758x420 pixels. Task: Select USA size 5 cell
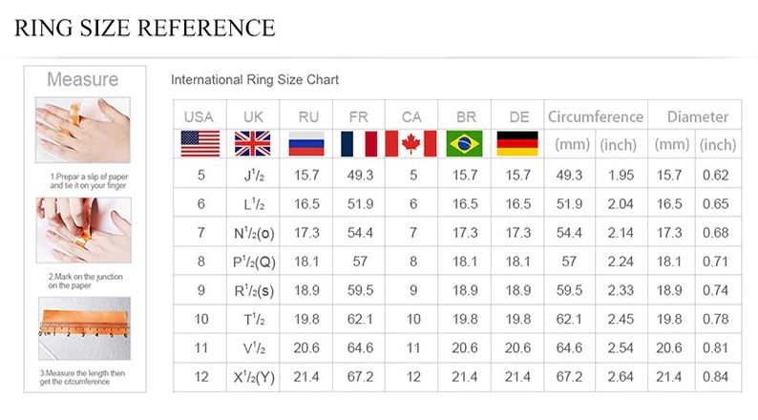point(200,175)
